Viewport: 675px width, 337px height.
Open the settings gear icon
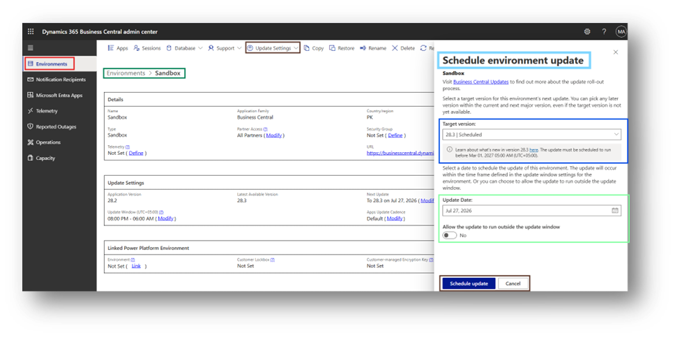pos(586,31)
